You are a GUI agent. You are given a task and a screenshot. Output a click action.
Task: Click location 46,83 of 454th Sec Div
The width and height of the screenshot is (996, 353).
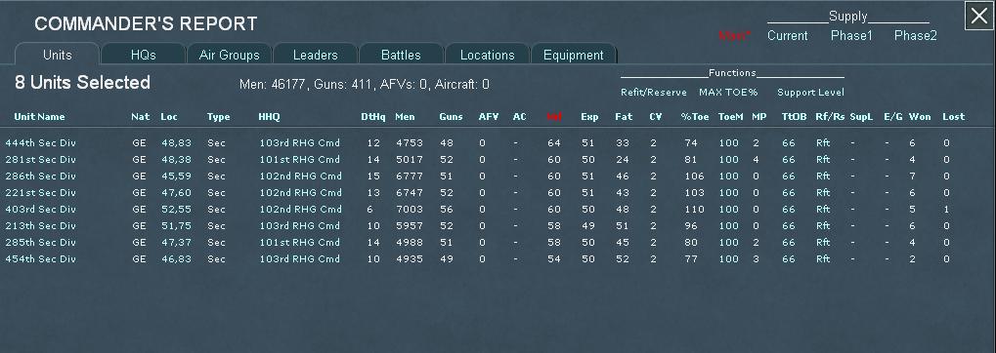pyautogui.click(x=176, y=258)
